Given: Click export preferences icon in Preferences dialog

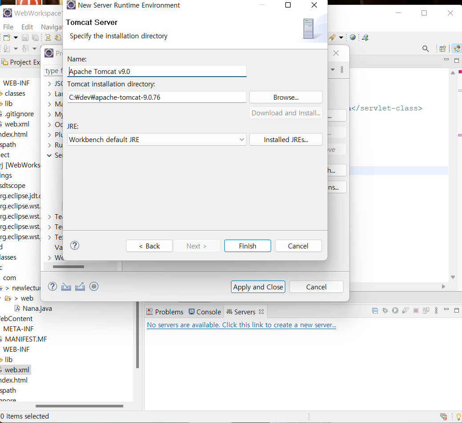Looking at the screenshot, I should (80, 286).
